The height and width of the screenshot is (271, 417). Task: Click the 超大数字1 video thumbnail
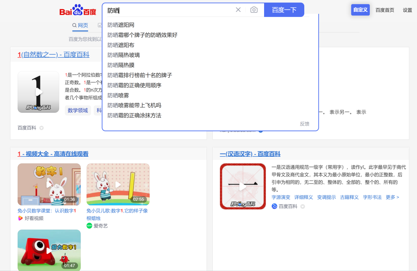[49, 250]
